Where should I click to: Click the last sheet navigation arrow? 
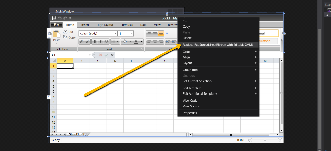click(65, 134)
